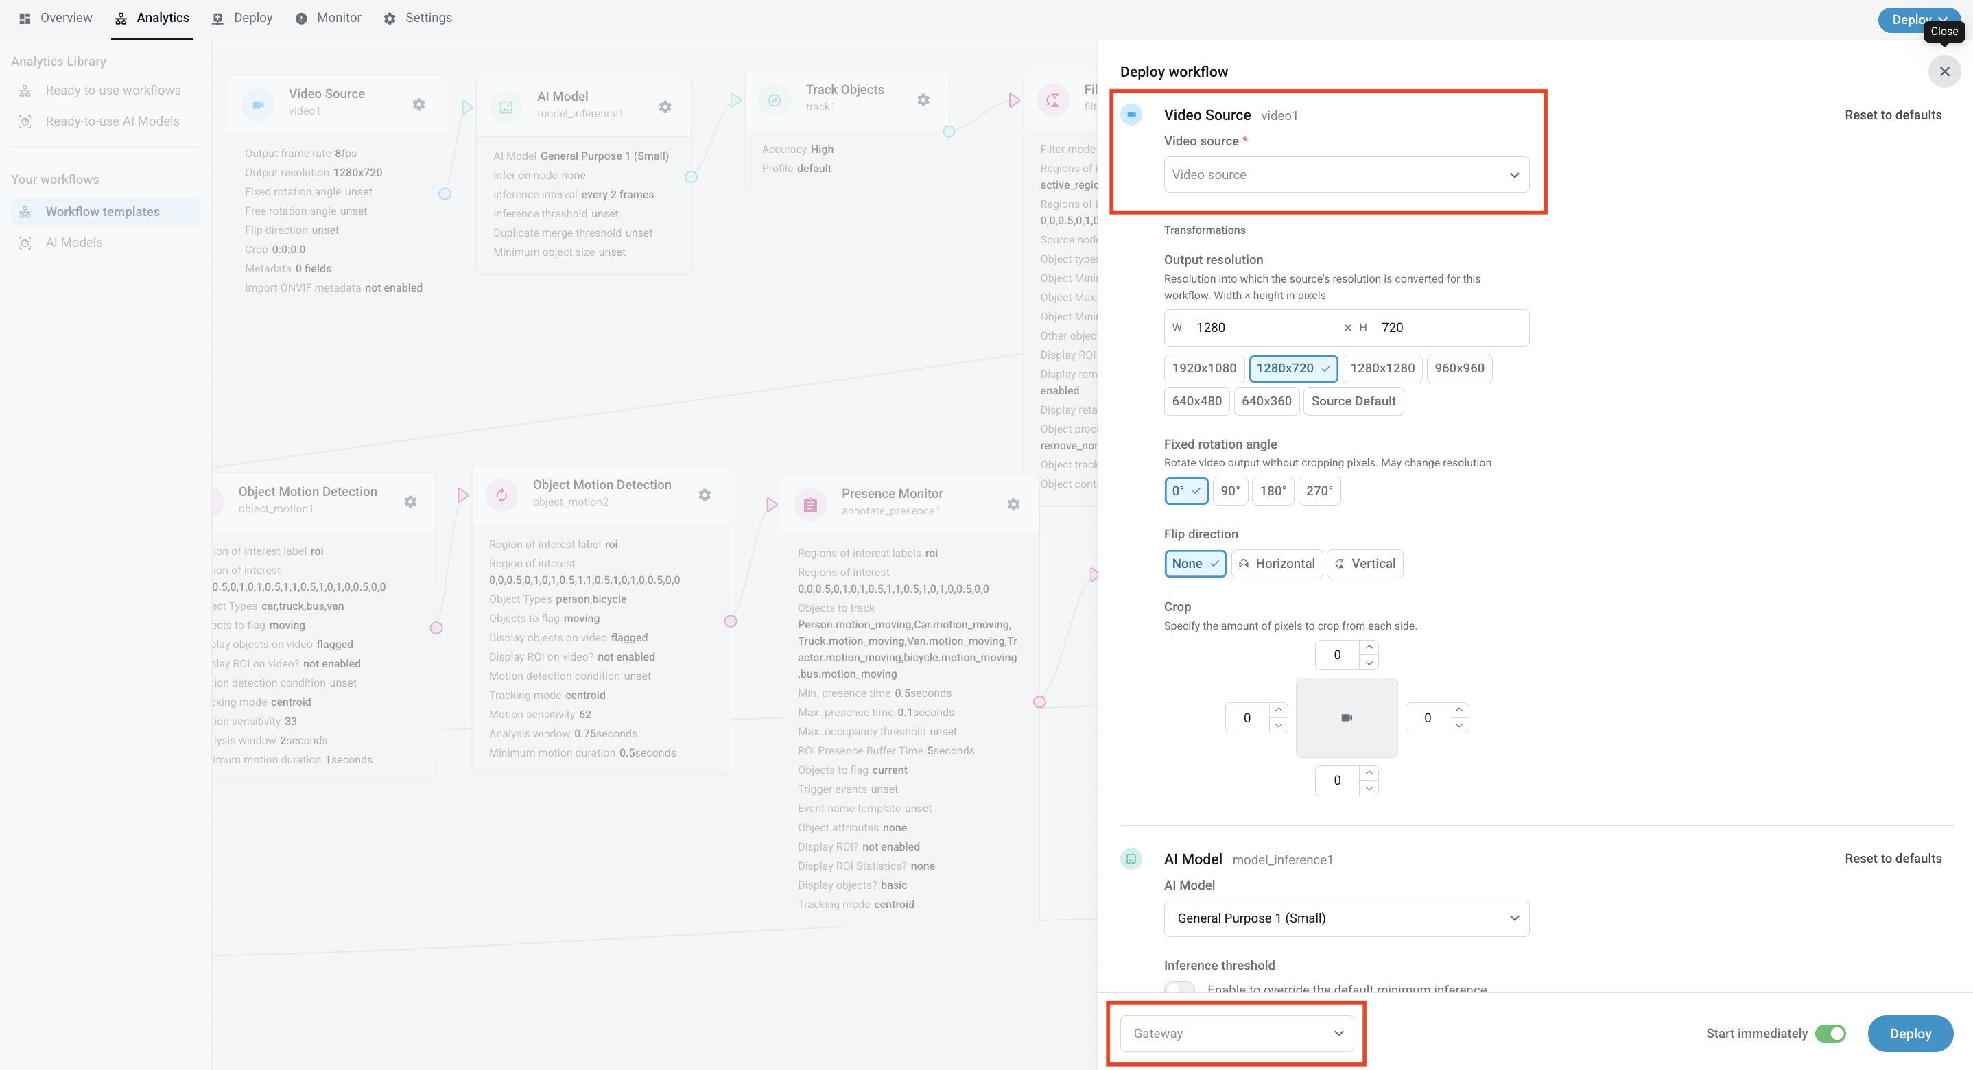Open the Gateway dropdown

tap(1237, 1033)
